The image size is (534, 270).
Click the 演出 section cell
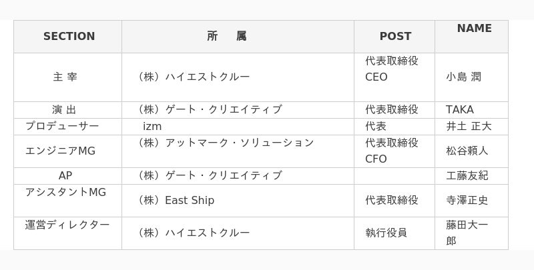point(65,109)
